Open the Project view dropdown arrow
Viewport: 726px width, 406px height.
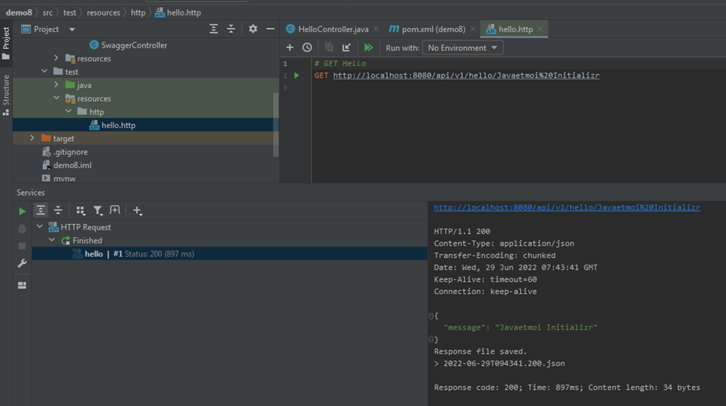tap(71, 30)
